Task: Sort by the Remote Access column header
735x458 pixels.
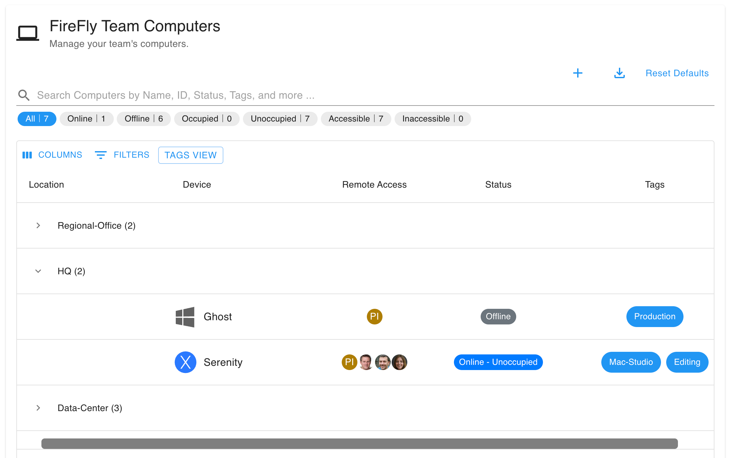Action: coord(374,185)
